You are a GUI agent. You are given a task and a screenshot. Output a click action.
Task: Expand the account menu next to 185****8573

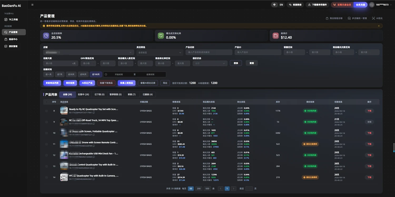(391, 5)
